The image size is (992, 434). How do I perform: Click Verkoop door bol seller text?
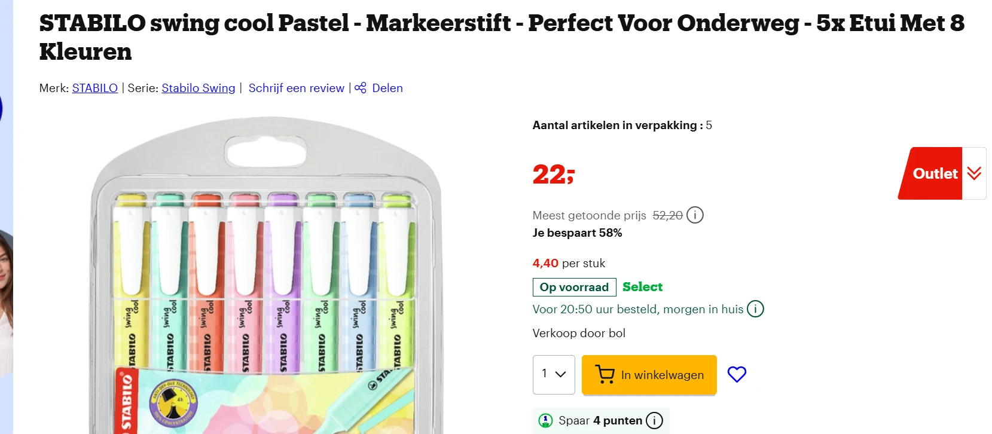tap(578, 333)
